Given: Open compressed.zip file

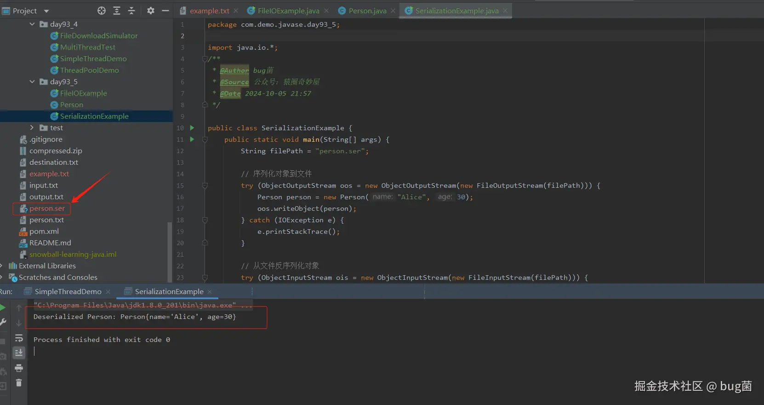Looking at the screenshot, I should click(55, 150).
